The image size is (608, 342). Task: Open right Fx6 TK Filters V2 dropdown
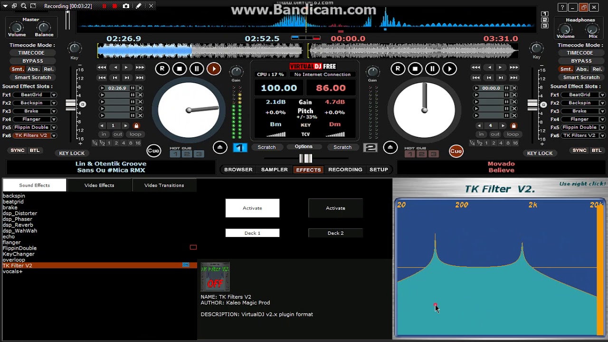602,135
